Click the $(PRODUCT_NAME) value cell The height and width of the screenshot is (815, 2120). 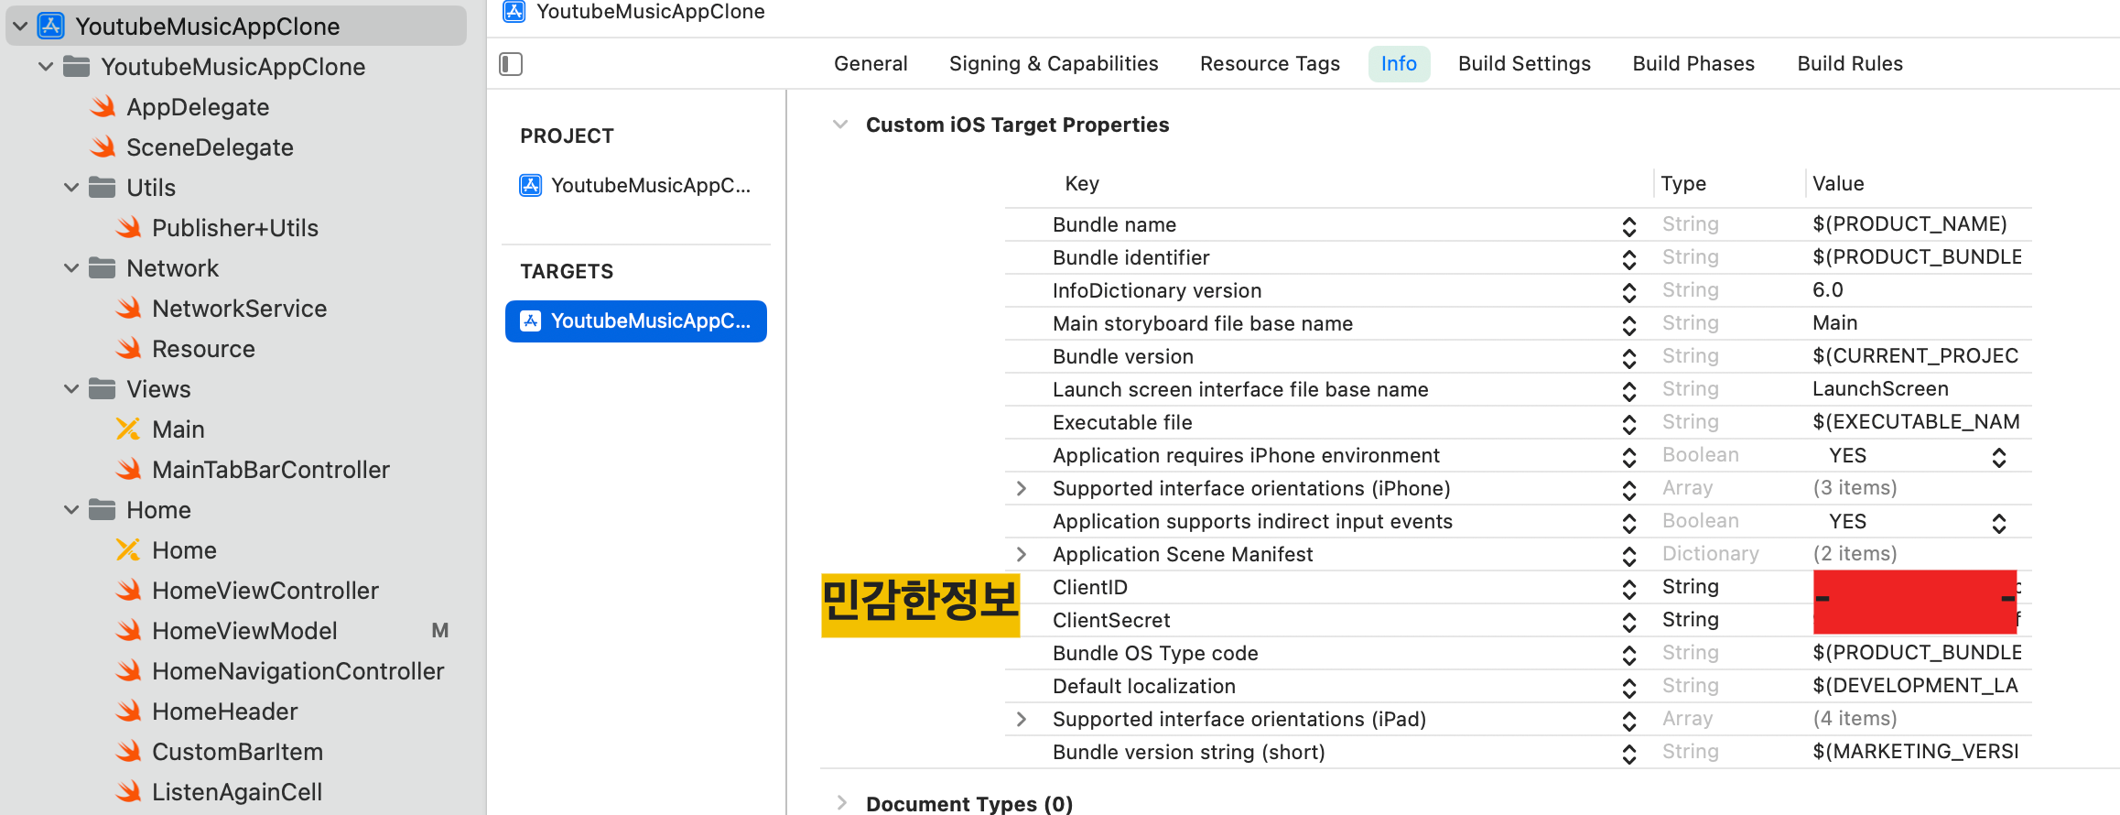click(1909, 224)
